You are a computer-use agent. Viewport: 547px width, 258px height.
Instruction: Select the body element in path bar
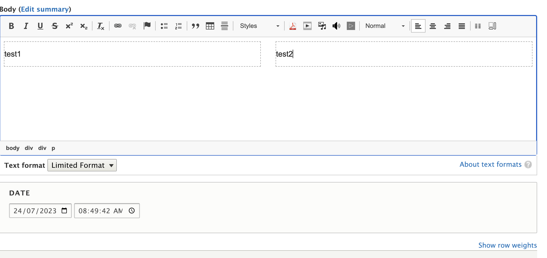coord(13,148)
